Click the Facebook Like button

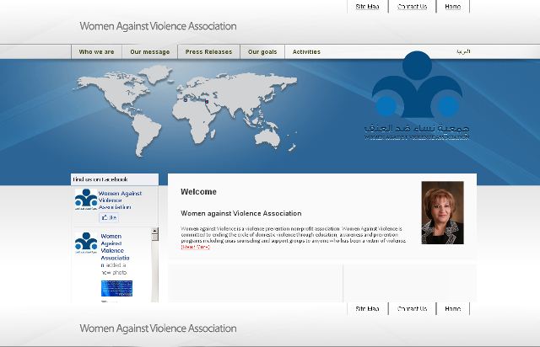[x=109, y=217]
